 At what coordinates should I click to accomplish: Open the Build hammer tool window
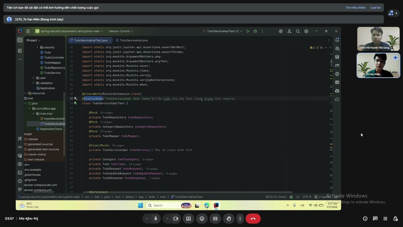tap(20, 139)
